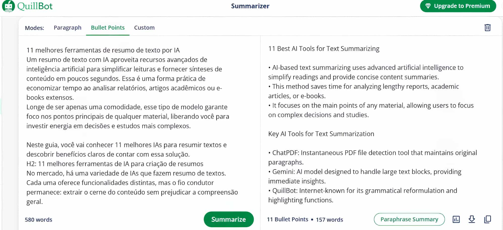The height and width of the screenshot is (230, 503).
Task: Click the Summarizer page title
Action: coord(250,6)
